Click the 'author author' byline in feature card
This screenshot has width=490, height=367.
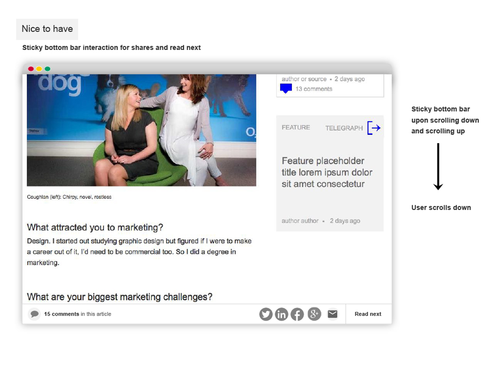pyautogui.click(x=300, y=221)
